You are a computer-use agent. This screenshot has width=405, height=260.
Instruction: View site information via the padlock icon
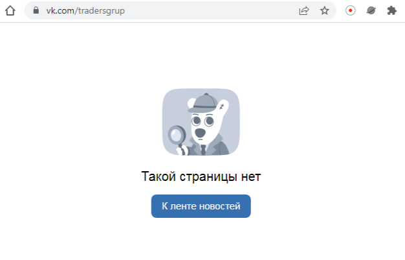click(x=36, y=10)
